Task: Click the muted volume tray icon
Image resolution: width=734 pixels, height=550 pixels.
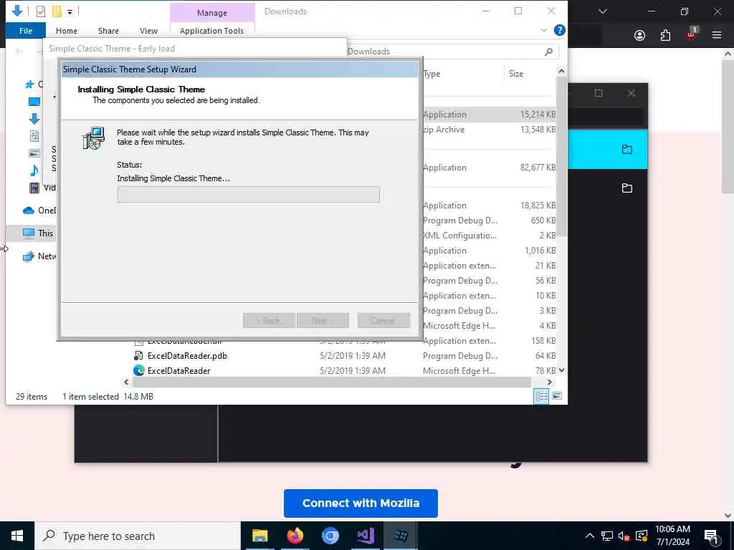Action: (x=624, y=536)
